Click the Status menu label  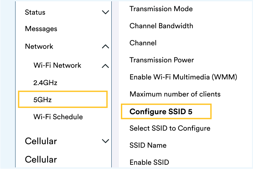tap(35, 12)
